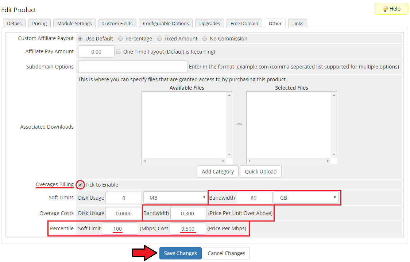Select Use Default affiliate payout
This screenshot has height=262, width=410.
pyautogui.click(x=80, y=39)
